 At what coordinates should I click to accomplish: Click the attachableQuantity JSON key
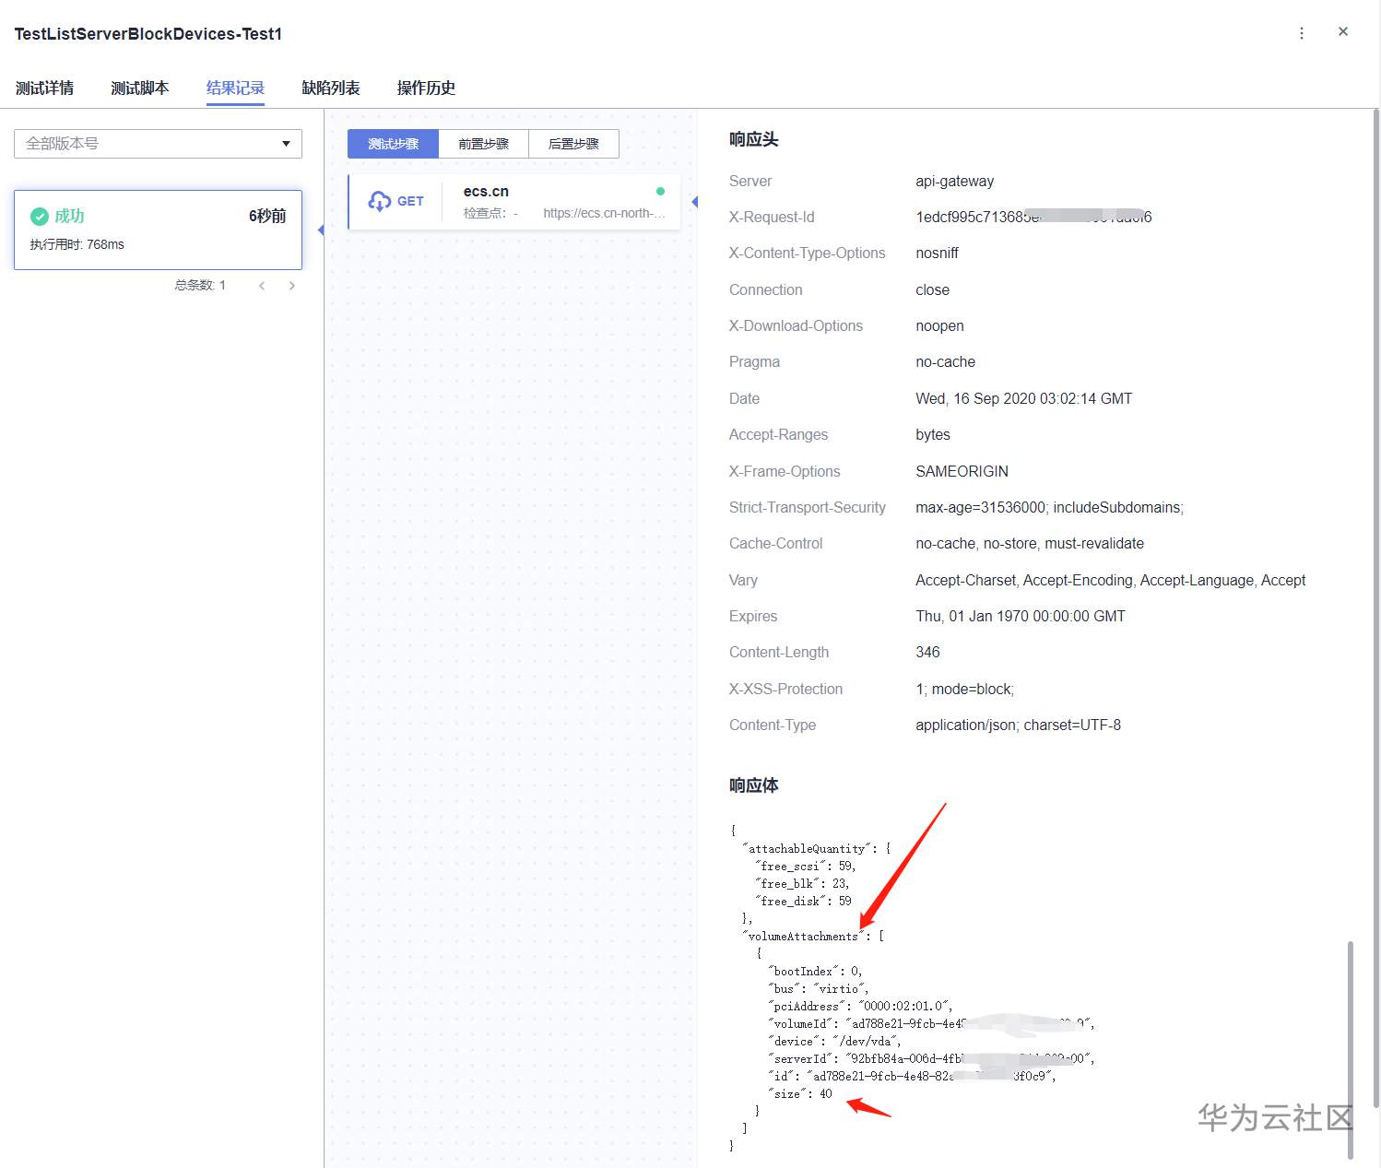coord(807,849)
